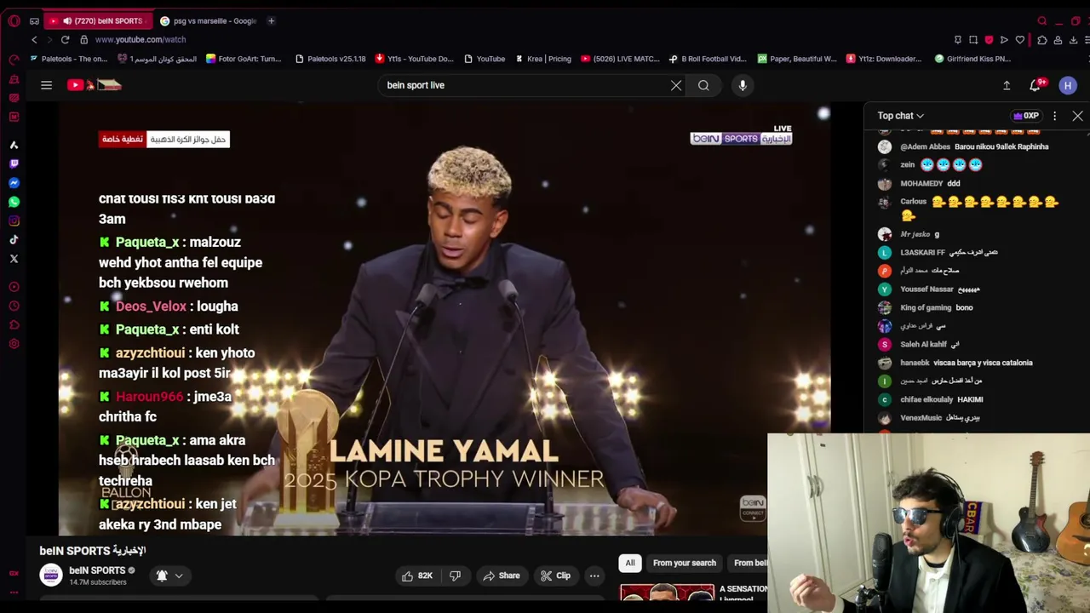Open YouTube notifications bell
The image size is (1090, 613).
1035,85
